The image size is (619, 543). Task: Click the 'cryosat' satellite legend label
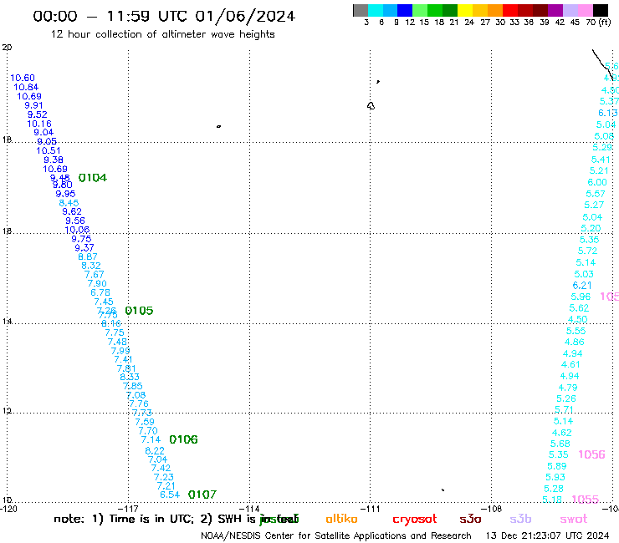415,519
